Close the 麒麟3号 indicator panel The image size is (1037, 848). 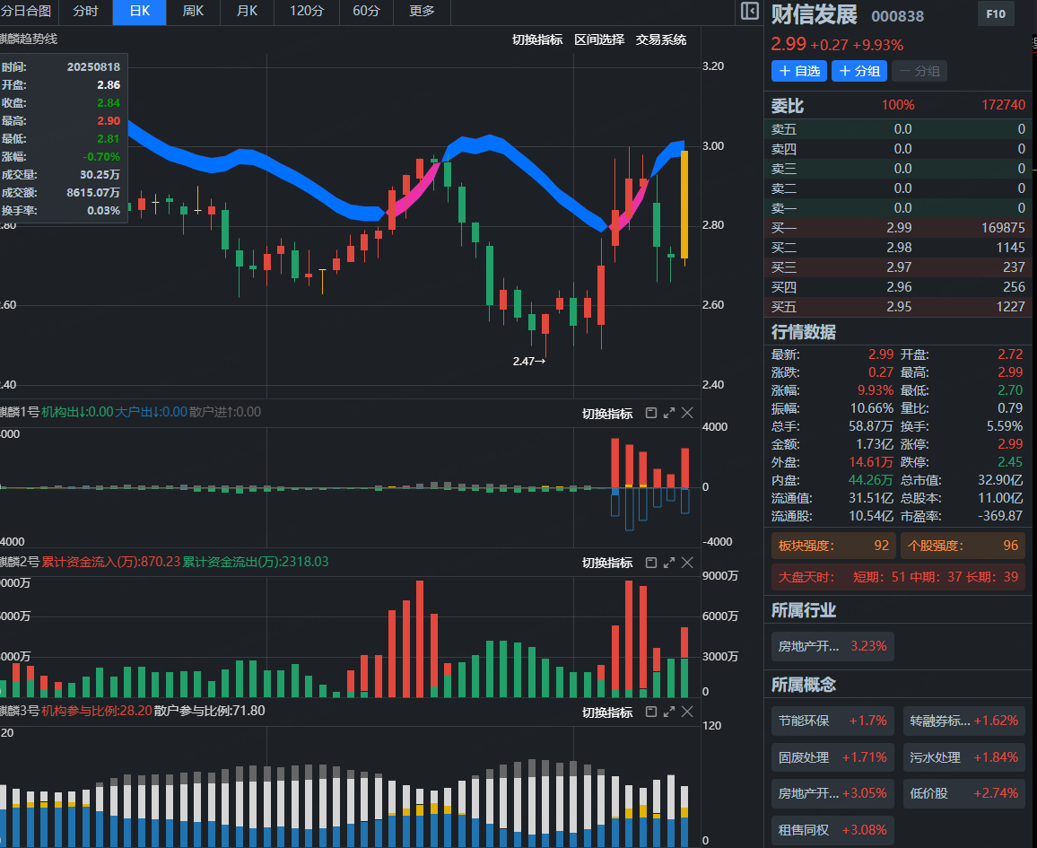(687, 712)
